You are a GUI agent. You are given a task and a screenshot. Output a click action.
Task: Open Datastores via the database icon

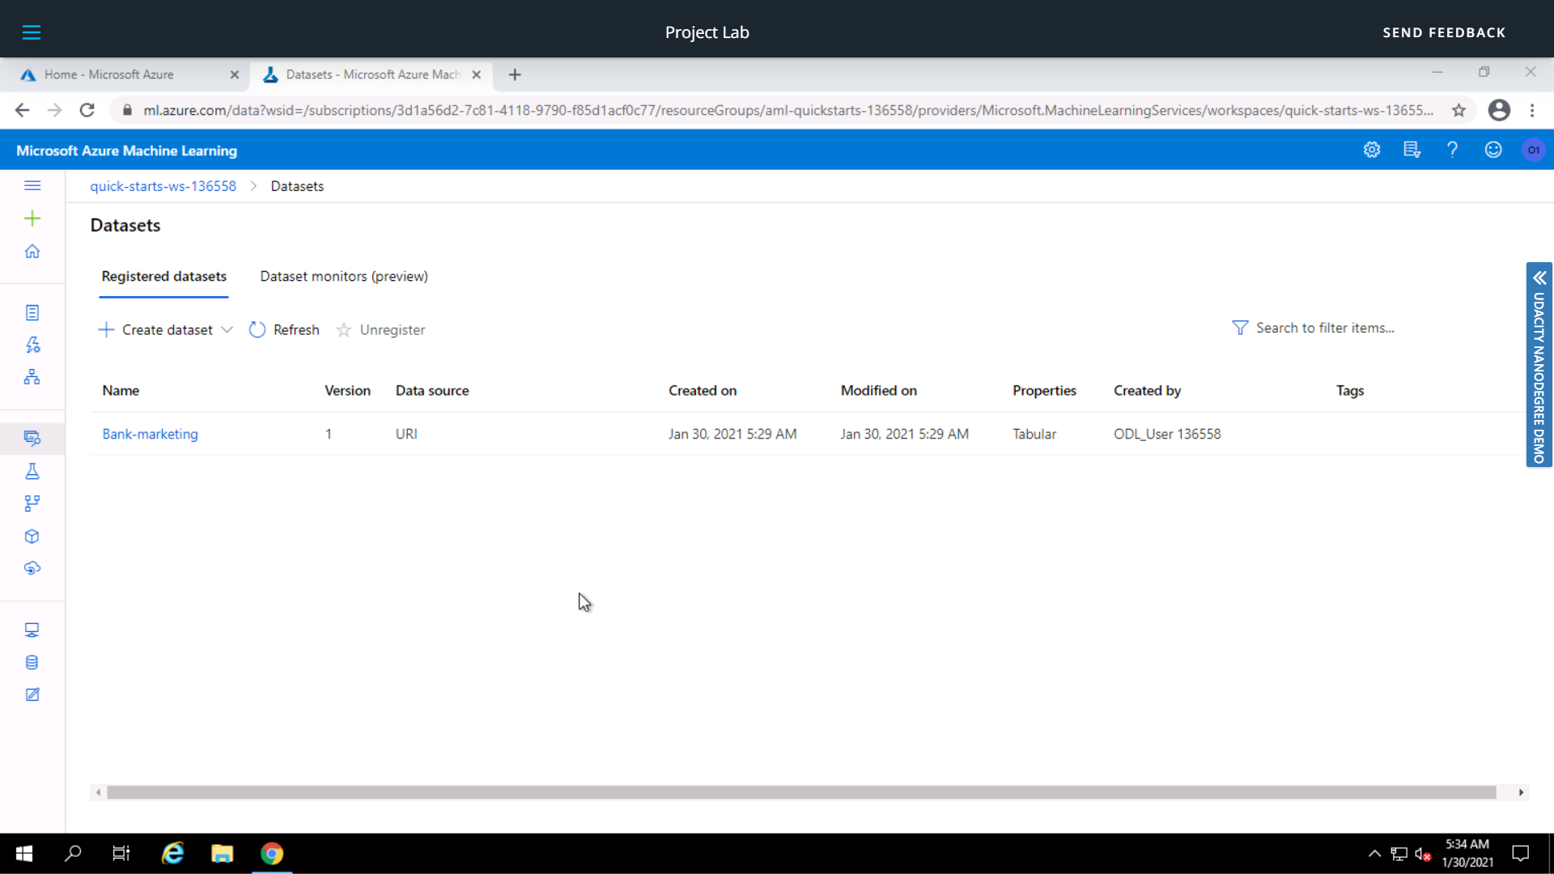[32, 662]
